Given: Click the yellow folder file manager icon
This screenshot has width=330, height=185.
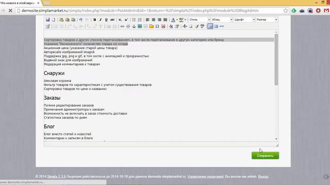Looking at the screenshot, I should pyautogui.click(x=152, y=26).
